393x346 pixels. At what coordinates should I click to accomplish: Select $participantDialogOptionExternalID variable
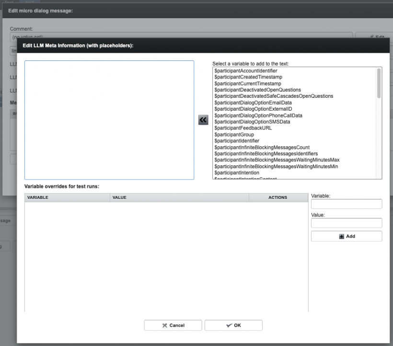click(253, 109)
